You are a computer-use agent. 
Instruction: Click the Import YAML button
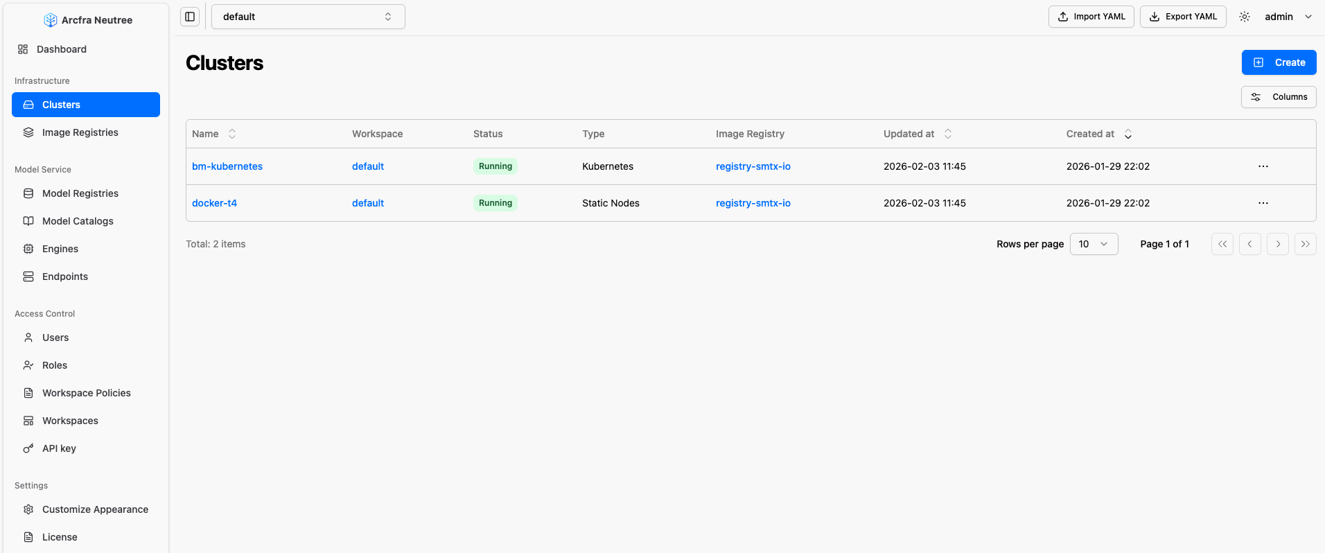(1091, 17)
